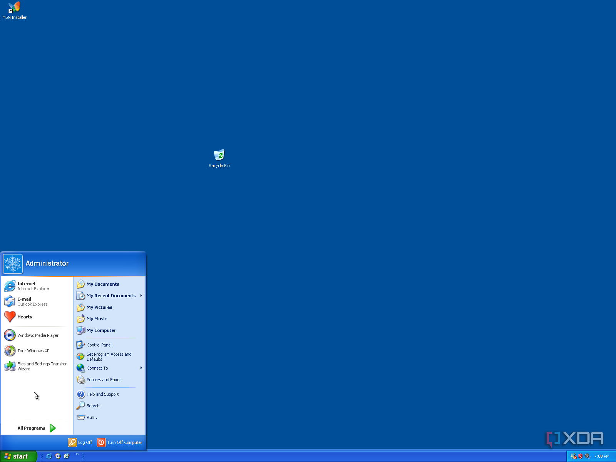The image size is (616, 462).
Task: Launch Internet Explorer from Quick Launch
Action: (x=49, y=456)
